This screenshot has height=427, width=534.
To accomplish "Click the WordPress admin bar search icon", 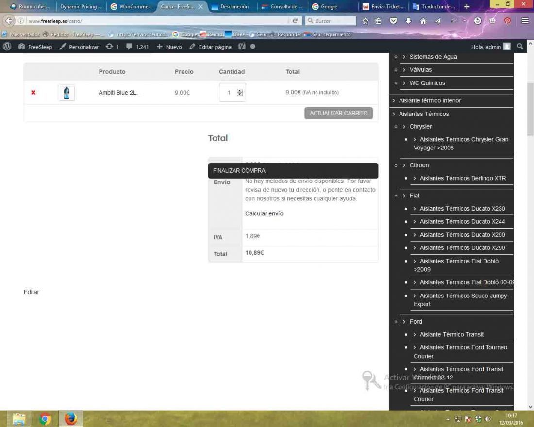I will (520, 47).
